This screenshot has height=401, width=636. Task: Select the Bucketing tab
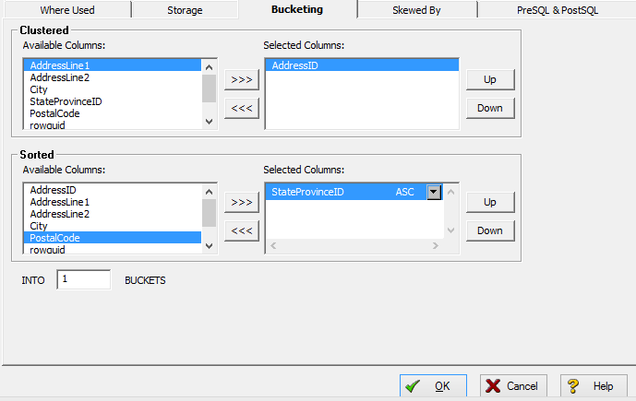click(297, 9)
